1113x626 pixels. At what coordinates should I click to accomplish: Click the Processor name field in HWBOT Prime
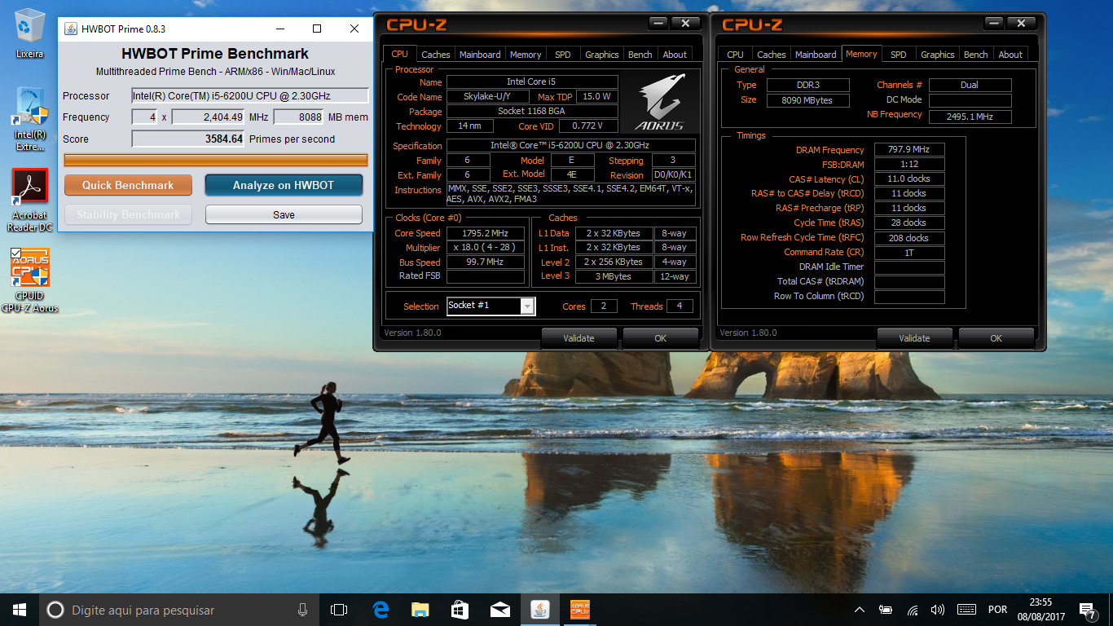point(250,95)
